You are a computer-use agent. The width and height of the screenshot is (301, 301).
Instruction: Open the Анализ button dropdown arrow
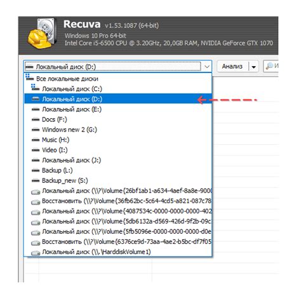point(253,67)
